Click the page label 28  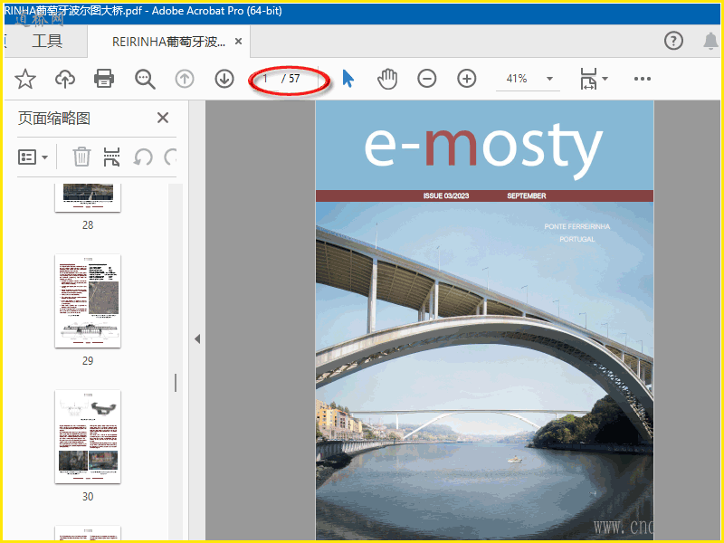[88, 224]
